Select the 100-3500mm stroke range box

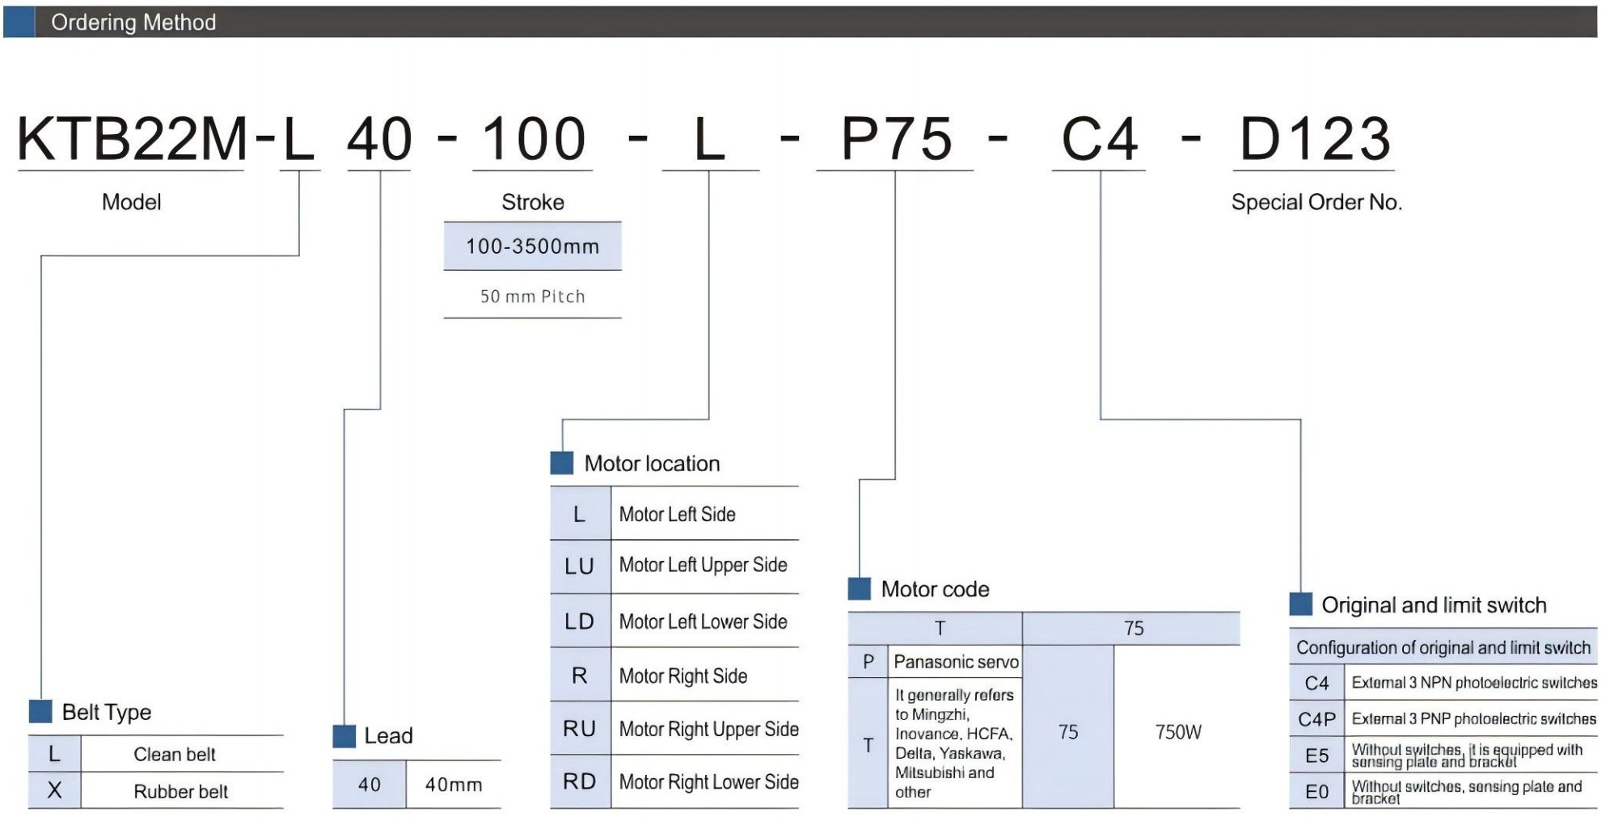pyautogui.click(x=532, y=246)
